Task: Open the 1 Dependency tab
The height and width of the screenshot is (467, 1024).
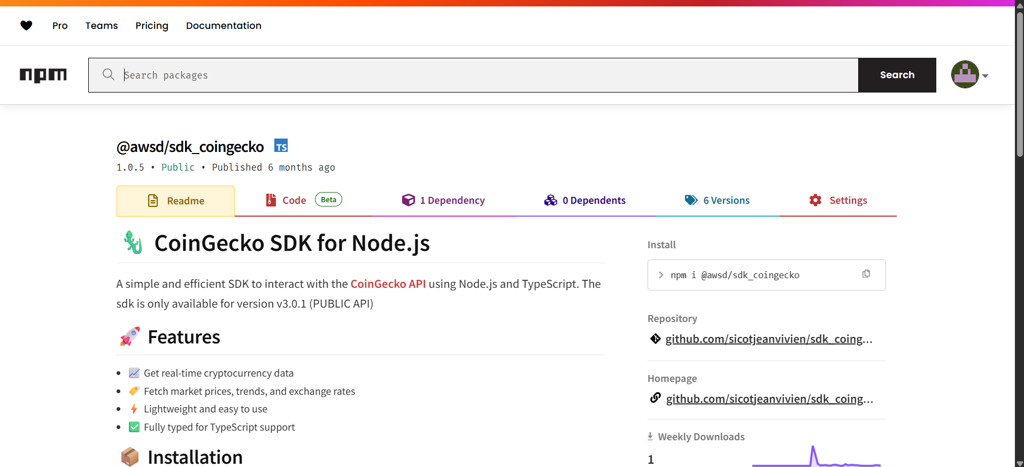Action: (x=443, y=200)
